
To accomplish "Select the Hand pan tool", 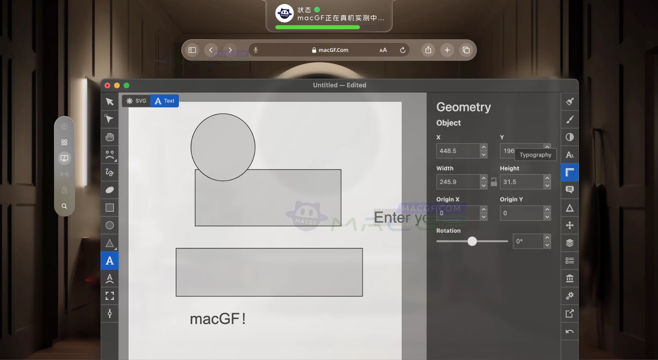I will (109, 137).
